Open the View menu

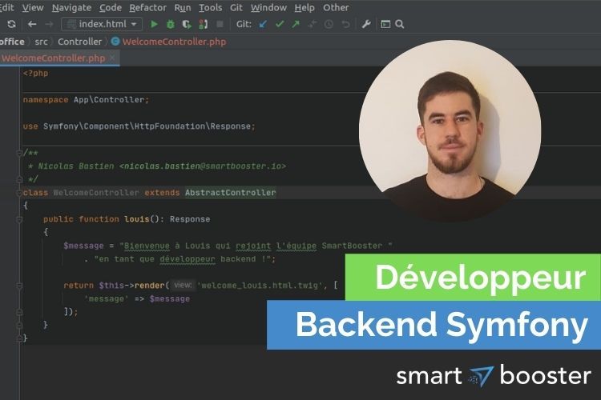[x=33, y=8]
